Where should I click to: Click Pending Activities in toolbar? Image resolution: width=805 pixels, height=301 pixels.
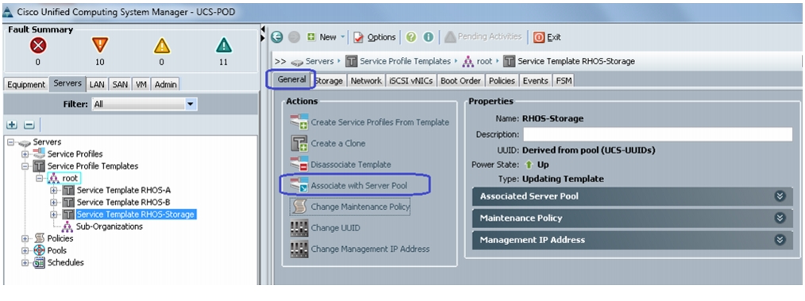(483, 37)
